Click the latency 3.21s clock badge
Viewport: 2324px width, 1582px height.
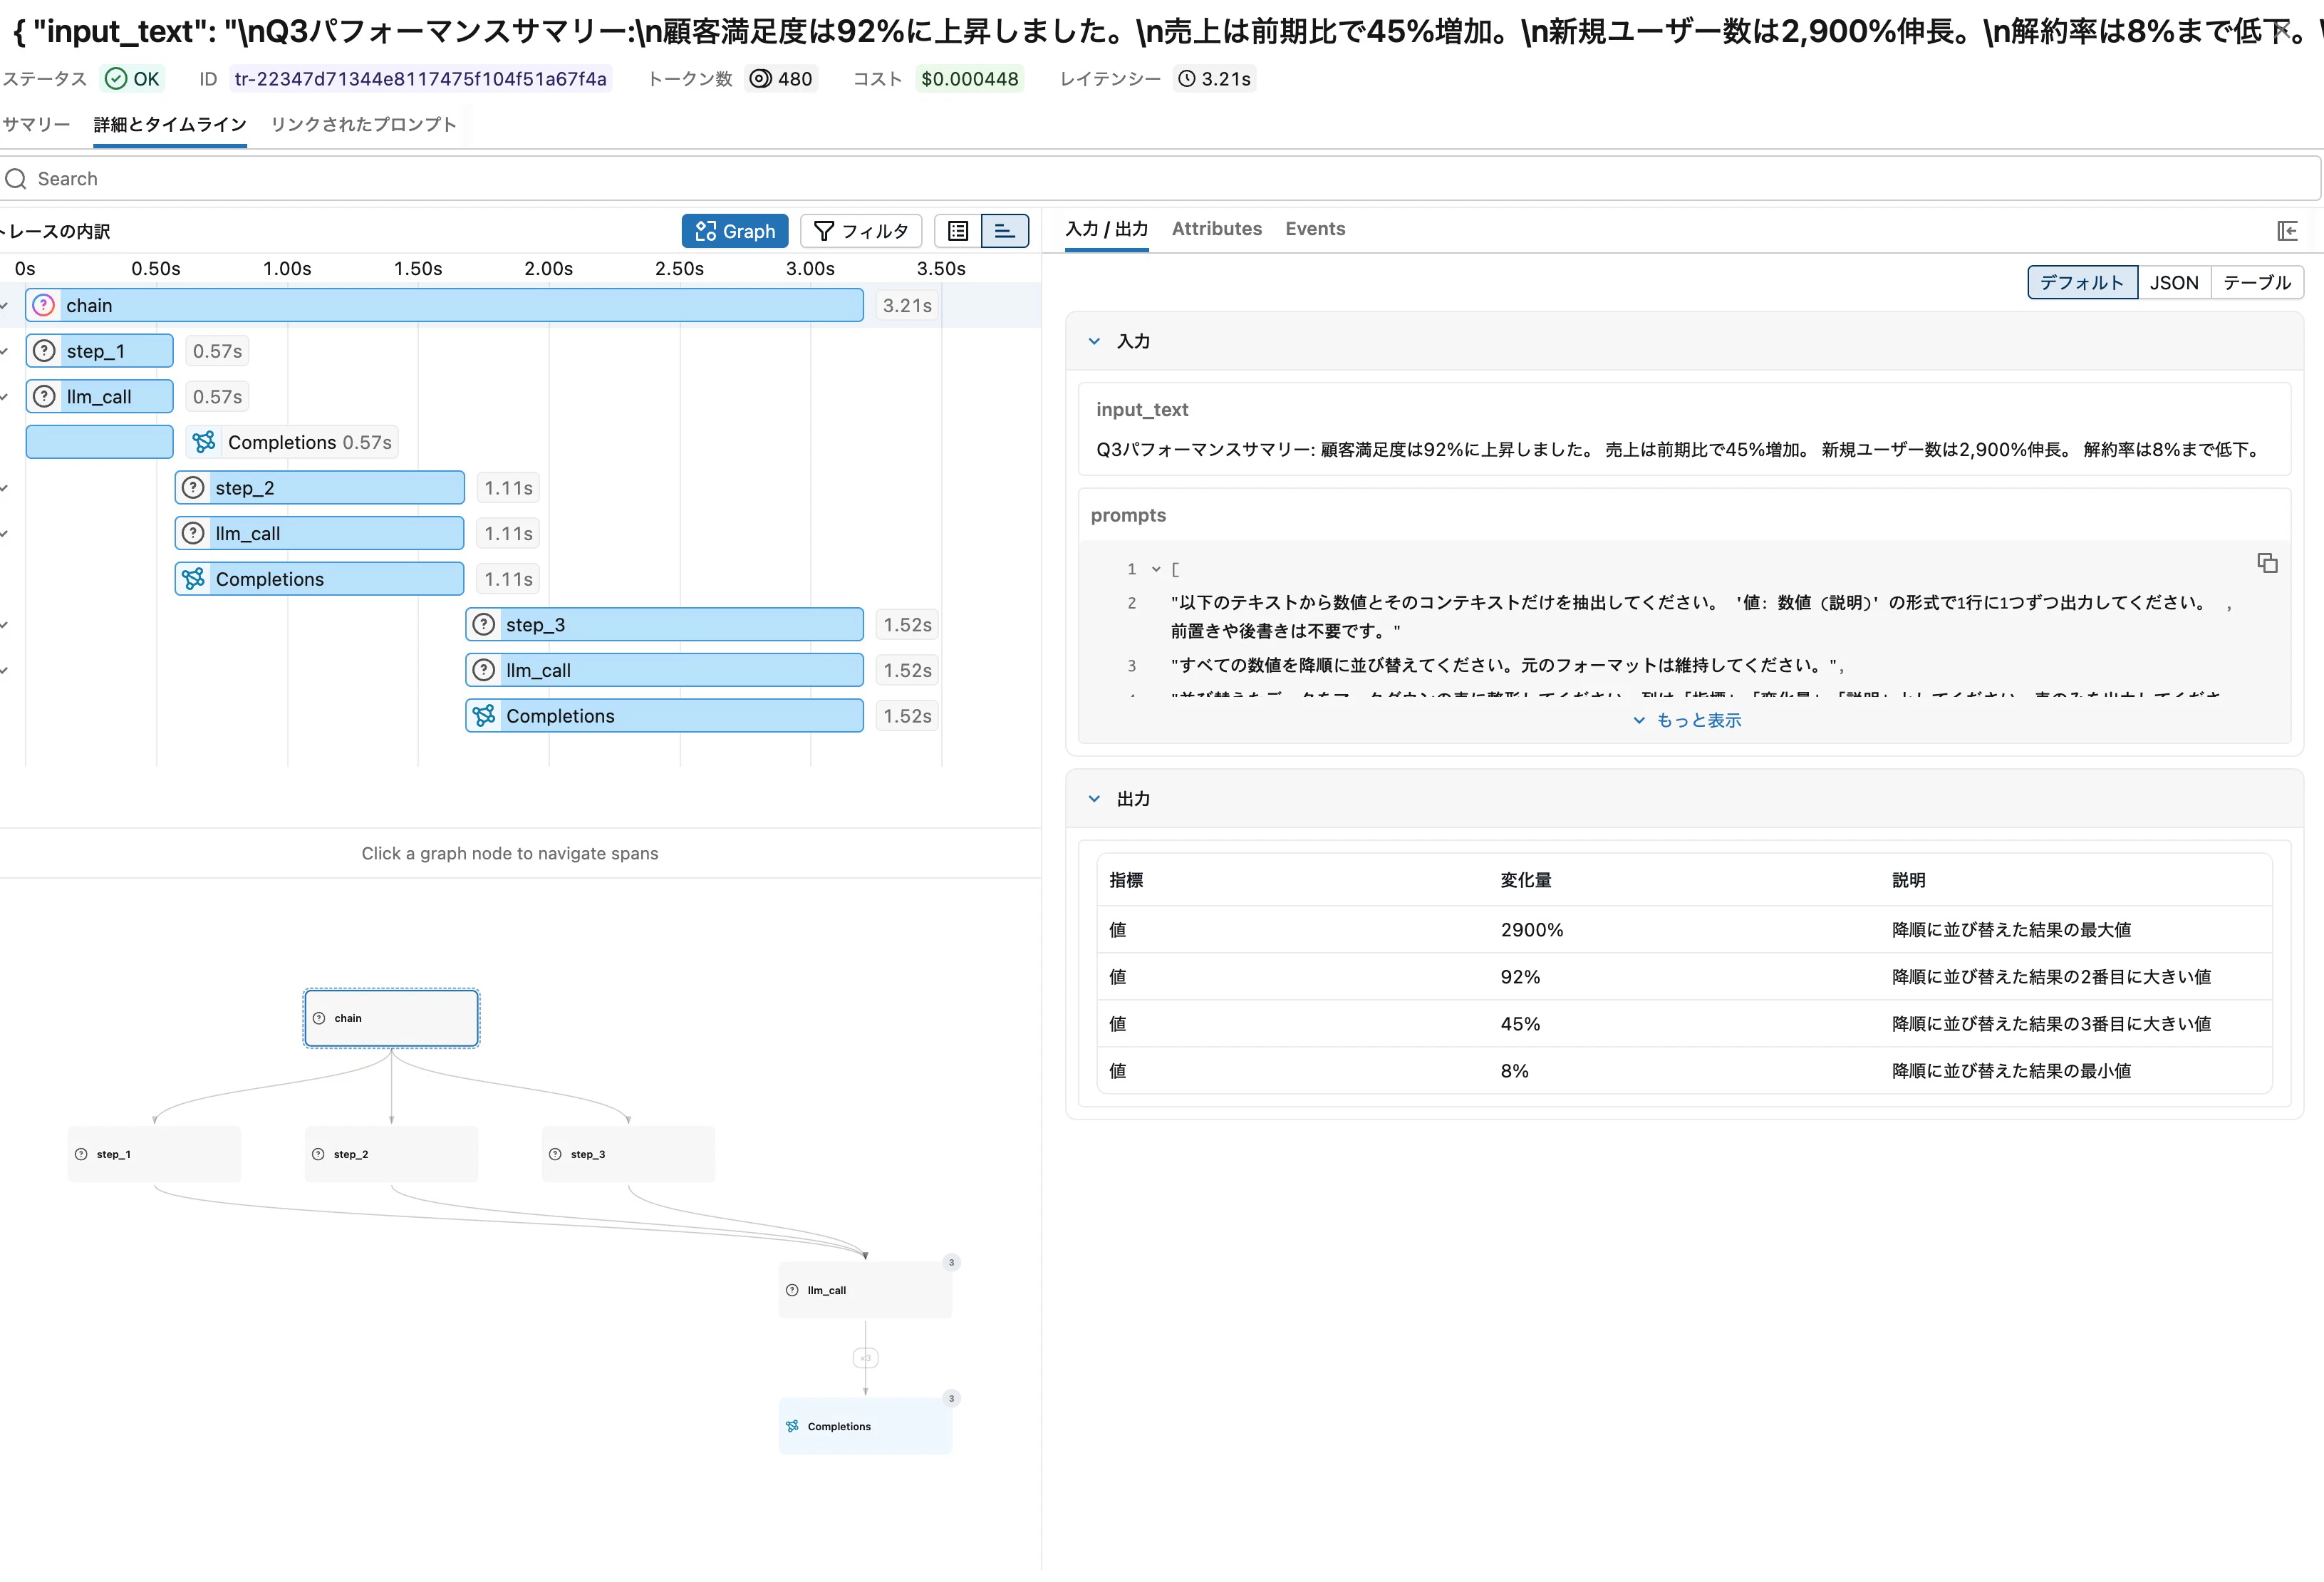point(1214,79)
